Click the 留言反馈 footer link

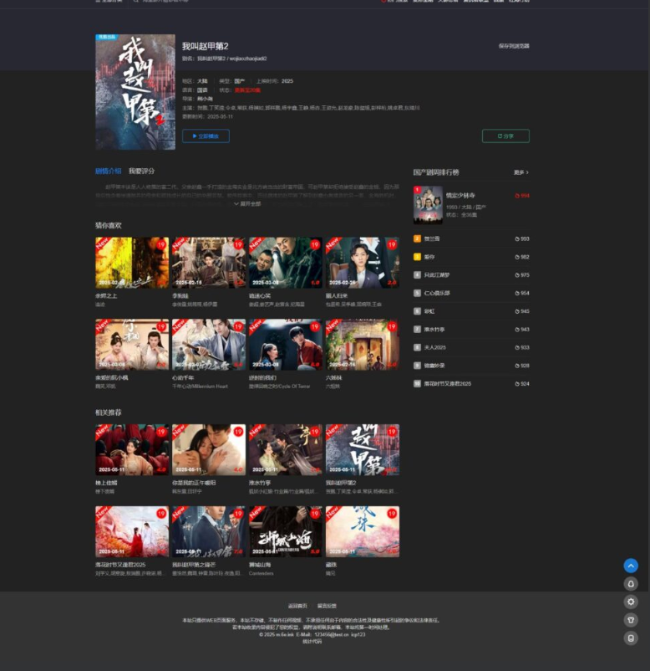click(x=327, y=606)
